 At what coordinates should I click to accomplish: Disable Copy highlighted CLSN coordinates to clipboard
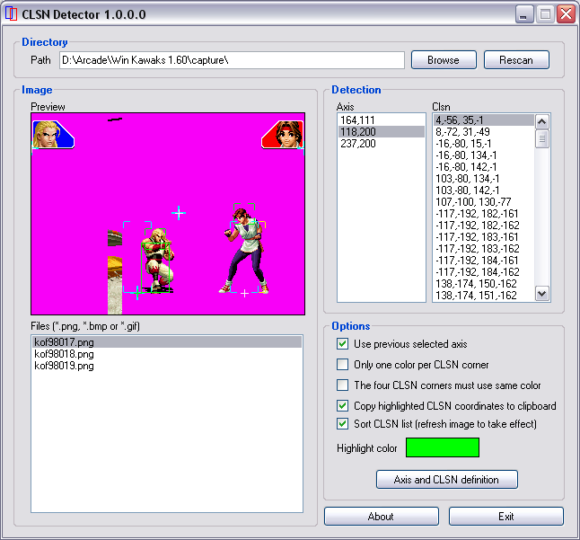[x=342, y=406]
